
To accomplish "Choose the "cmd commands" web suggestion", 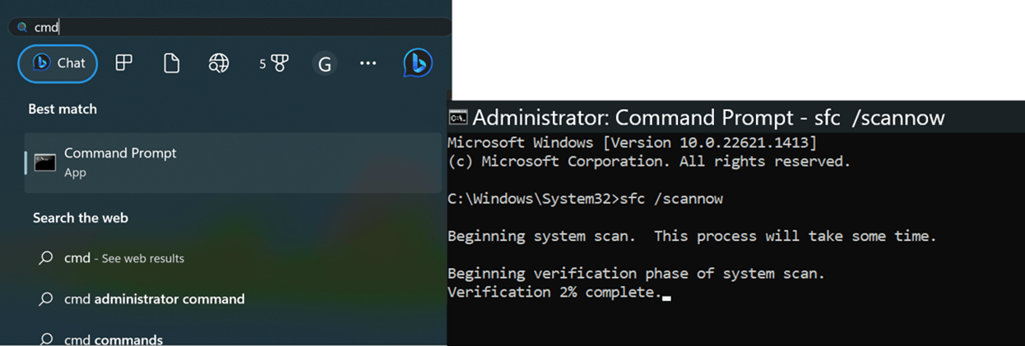I will pos(114,339).
